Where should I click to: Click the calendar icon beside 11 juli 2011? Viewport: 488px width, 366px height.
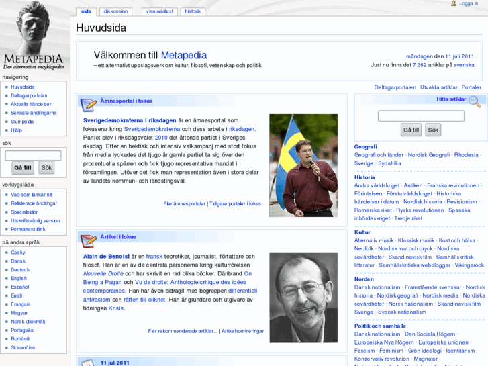click(88, 363)
